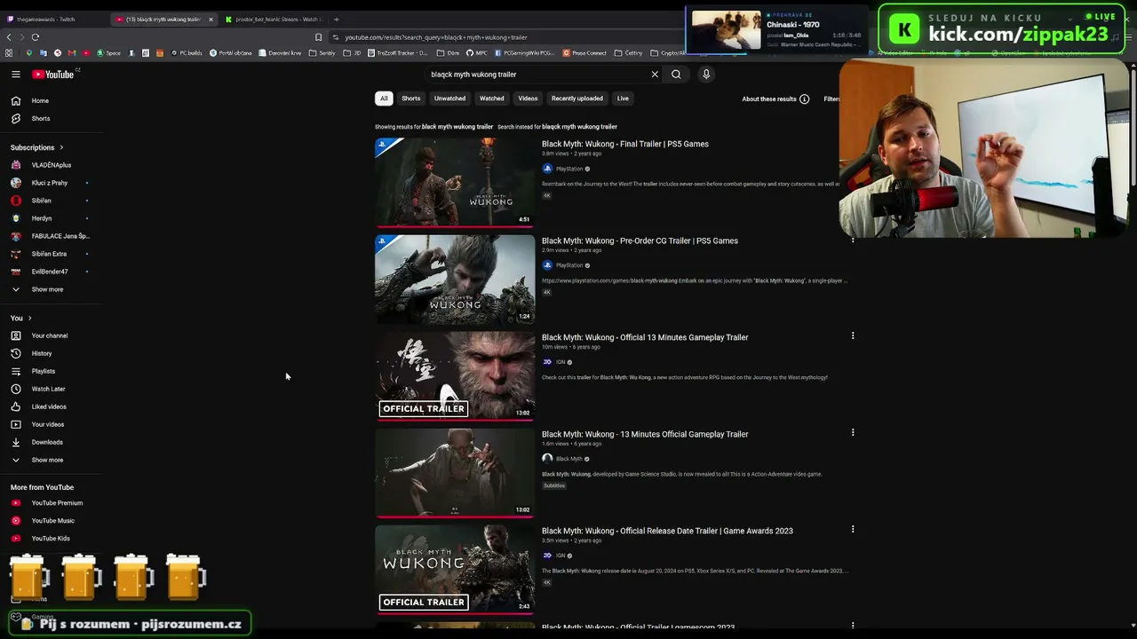The height and width of the screenshot is (639, 1137).
Task: Open Official Release Date Trailer Game Awards 2023 title
Action: pyautogui.click(x=667, y=531)
